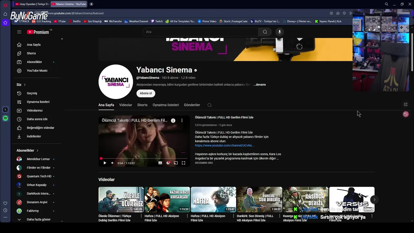Open the Netflix bookmark

click(74, 21)
